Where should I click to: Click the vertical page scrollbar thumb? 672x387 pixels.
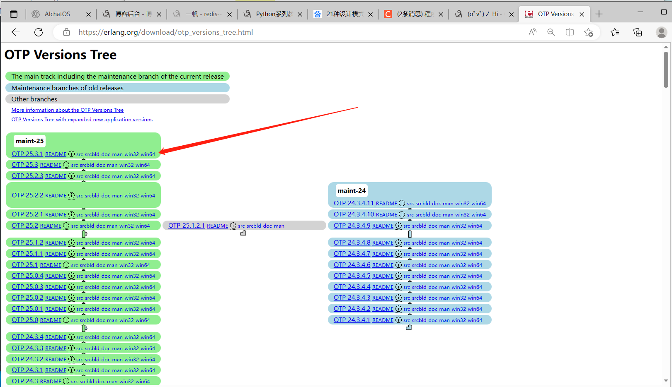coord(666,70)
